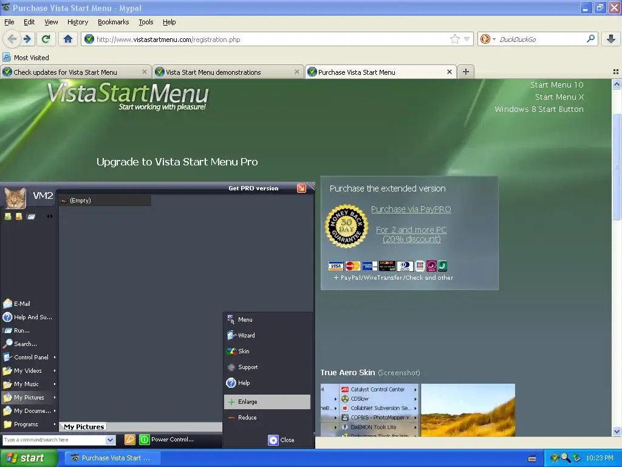The height and width of the screenshot is (467, 622).
Task: Click the browser Forward arrow button
Action: pyautogui.click(x=27, y=39)
